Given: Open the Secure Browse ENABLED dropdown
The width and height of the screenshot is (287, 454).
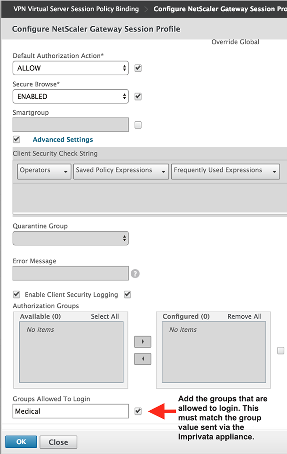Looking at the screenshot, I should [x=71, y=96].
